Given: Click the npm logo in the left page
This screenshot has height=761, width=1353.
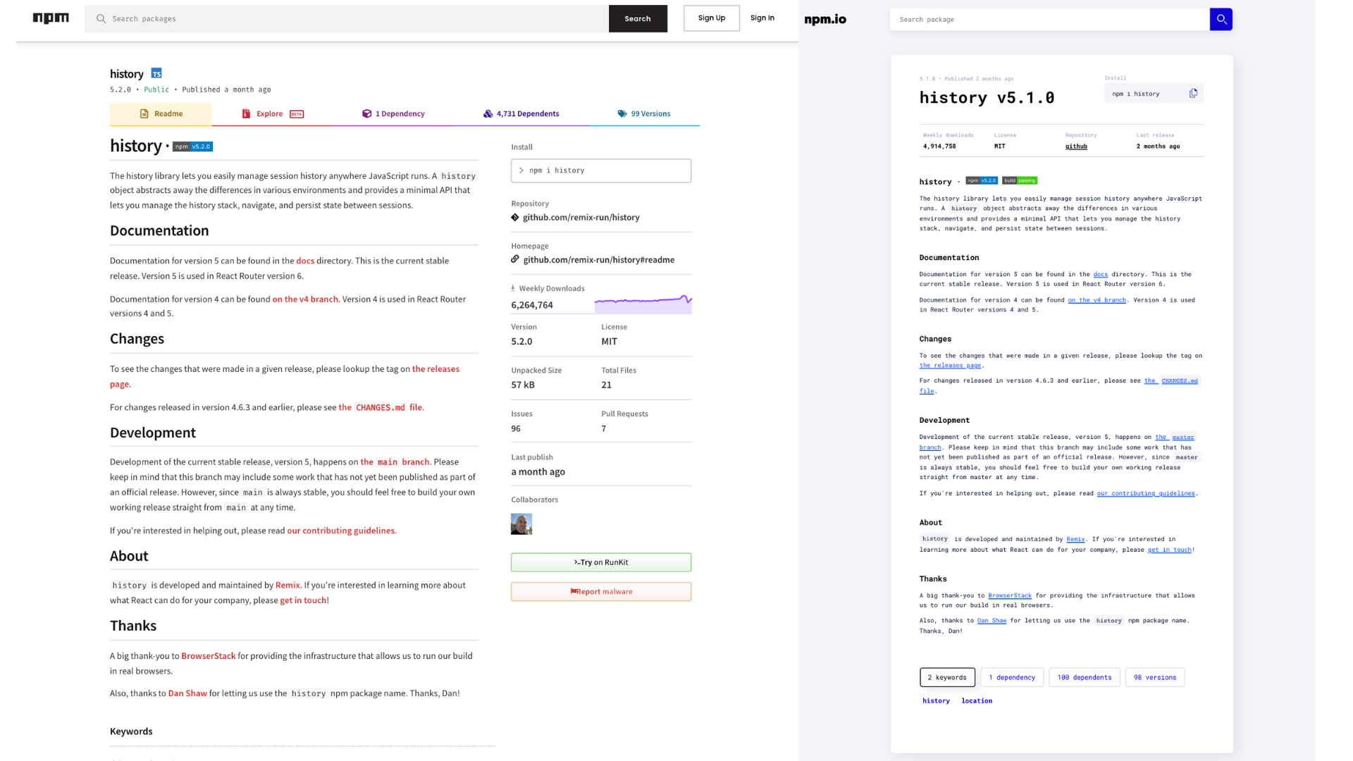Looking at the screenshot, I should [51, 18].
